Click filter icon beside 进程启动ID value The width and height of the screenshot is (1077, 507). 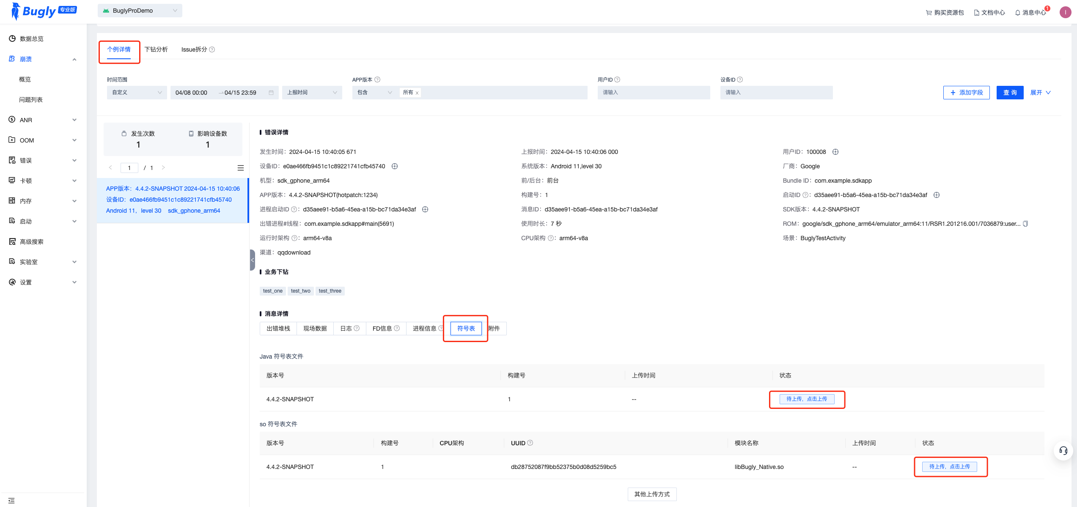[x=426, y=209]
